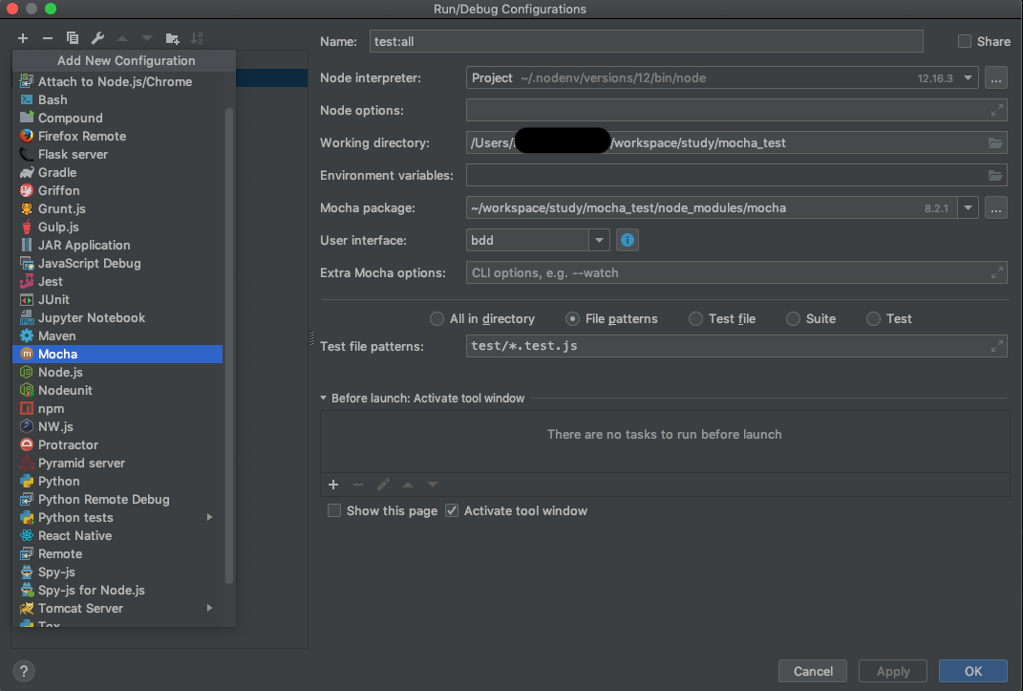Viewport: 1023px width, 691px height.
Task: Choose JavaScript Debug from the list
Action: [117, 264]
